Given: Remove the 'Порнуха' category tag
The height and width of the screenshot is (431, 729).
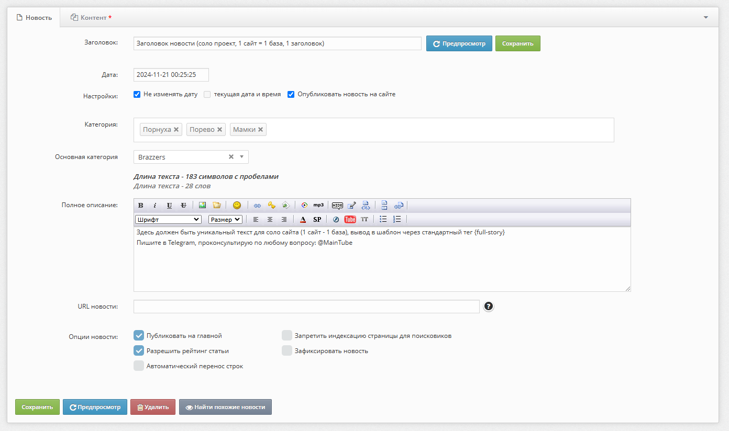Looking at the screenshot, I should tap(176, 129).
